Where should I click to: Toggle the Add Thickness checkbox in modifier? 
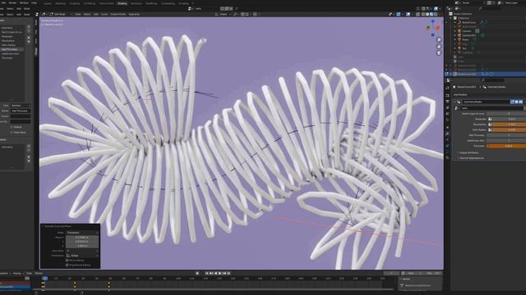point(506,135)
